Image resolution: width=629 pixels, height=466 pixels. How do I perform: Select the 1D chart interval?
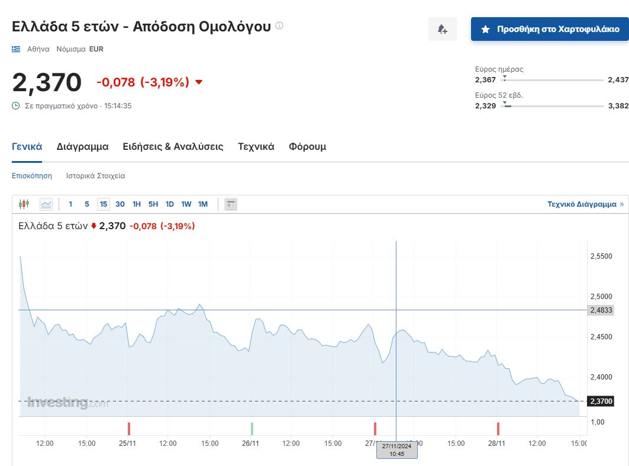coord(170,204)
